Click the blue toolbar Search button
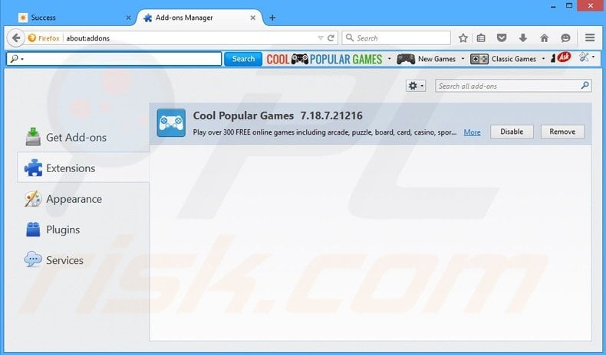Screen dimensions: 606x355 point(243,59)
